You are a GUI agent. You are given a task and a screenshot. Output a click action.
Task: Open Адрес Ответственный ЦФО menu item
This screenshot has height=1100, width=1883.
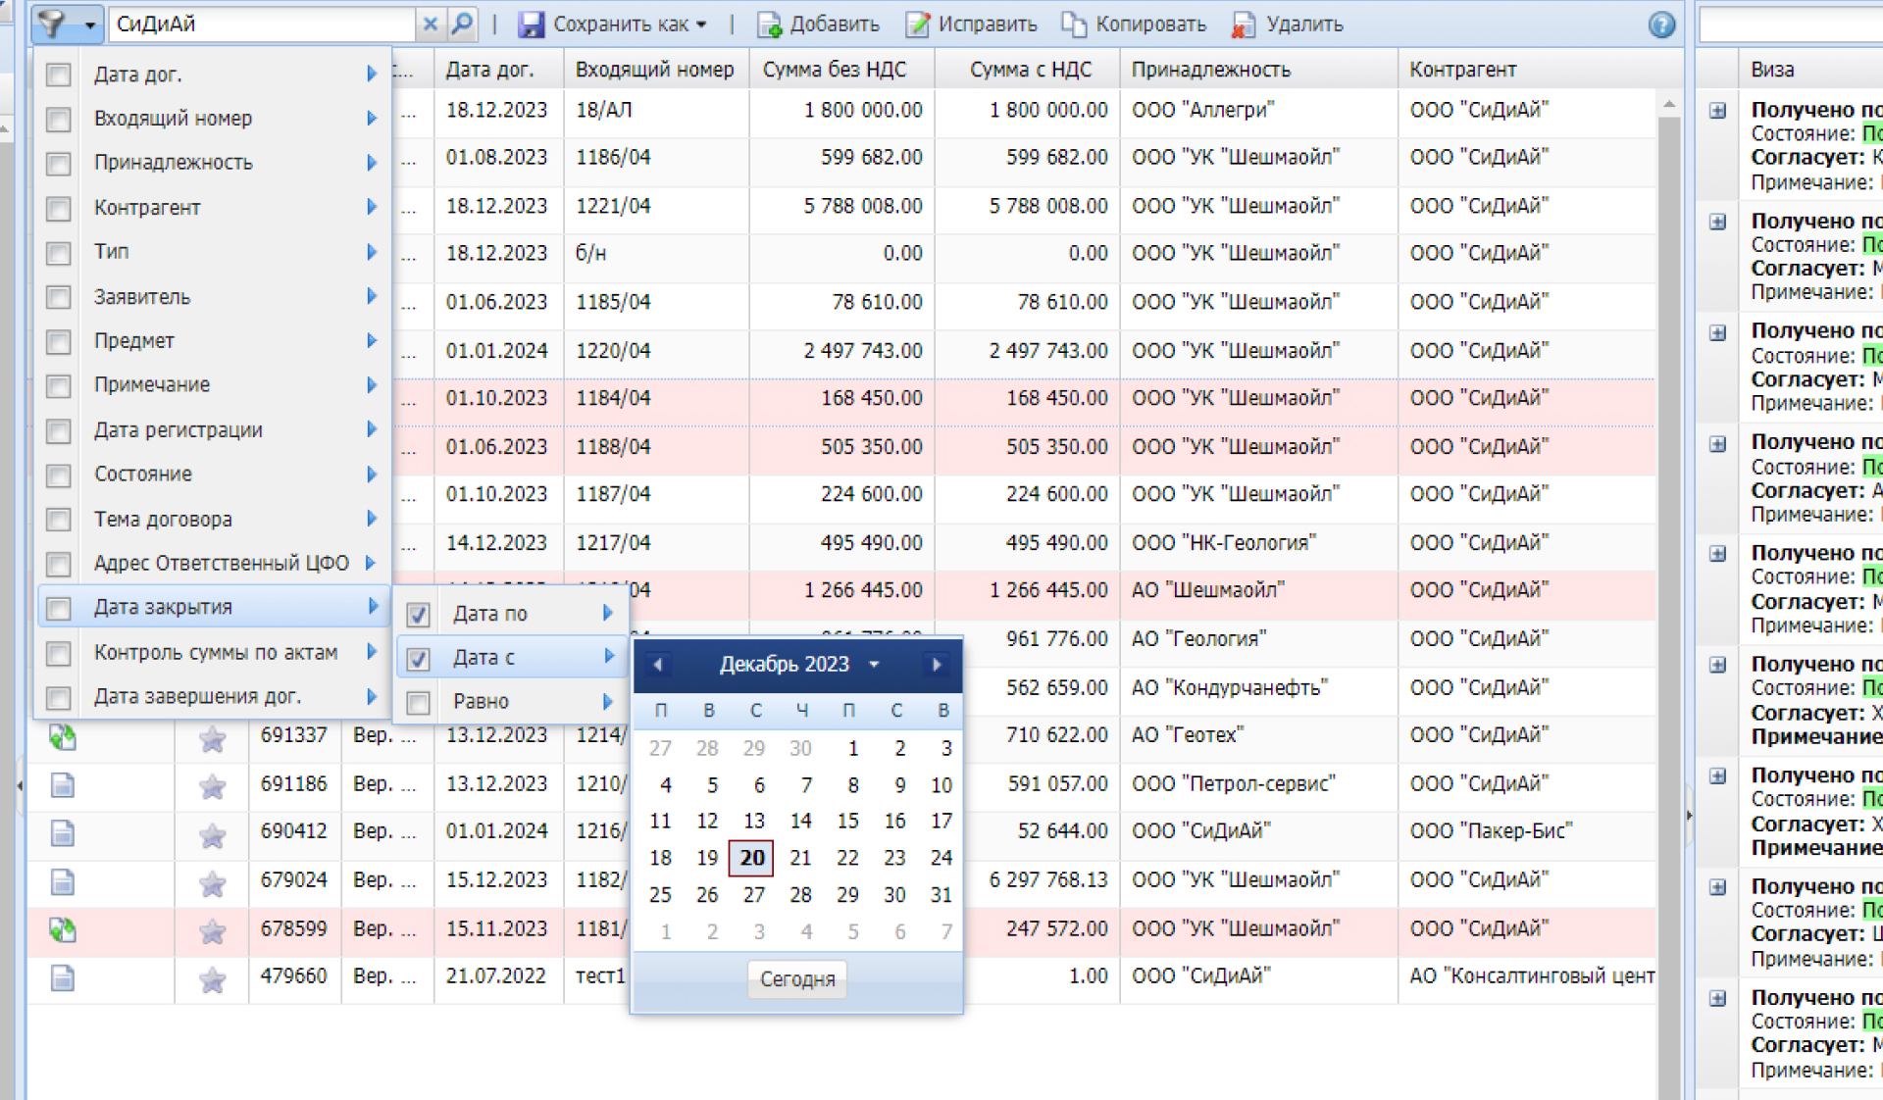pyautogui.click(x=213, y=563)
